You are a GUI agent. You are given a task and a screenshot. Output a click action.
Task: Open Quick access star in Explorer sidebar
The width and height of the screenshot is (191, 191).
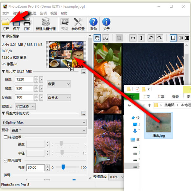(x=133, y=118)
